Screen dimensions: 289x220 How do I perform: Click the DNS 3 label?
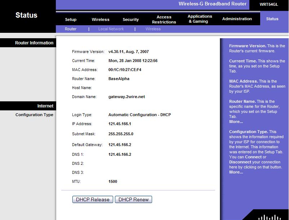tap(78, 173)
